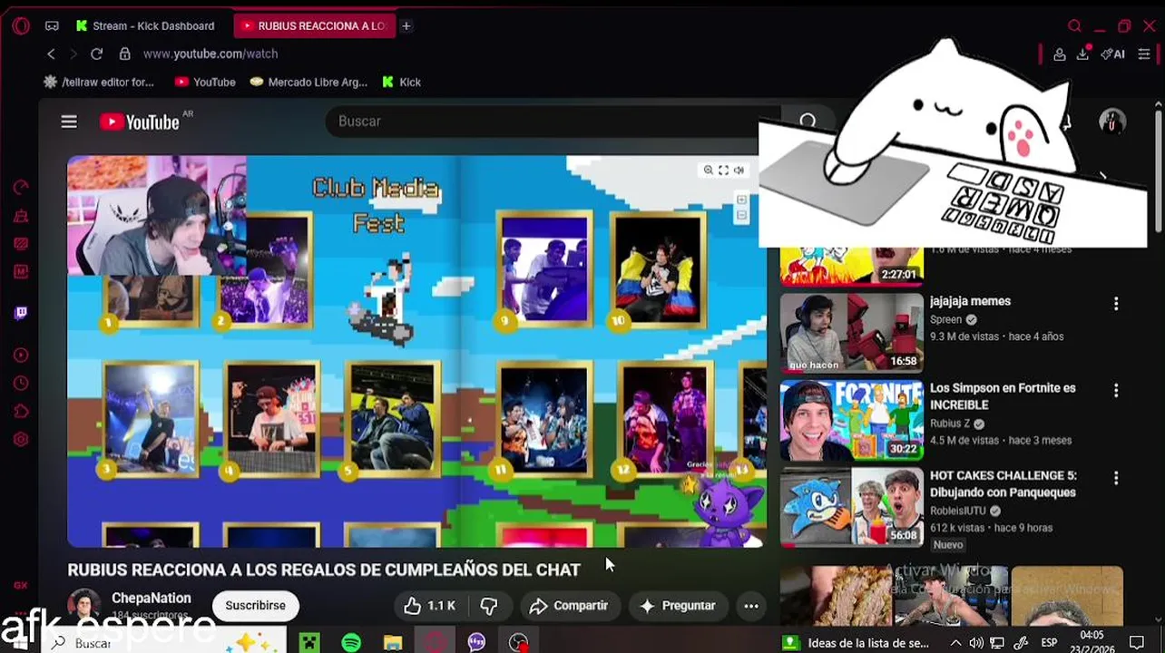The image size is (1165, 653).
Task: Open Twitch panel in Opera sidebar
Action: click(x=21, y=313)
